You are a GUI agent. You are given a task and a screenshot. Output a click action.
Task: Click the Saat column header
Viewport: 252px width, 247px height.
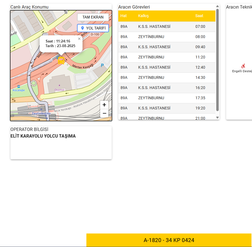[199, 16]
